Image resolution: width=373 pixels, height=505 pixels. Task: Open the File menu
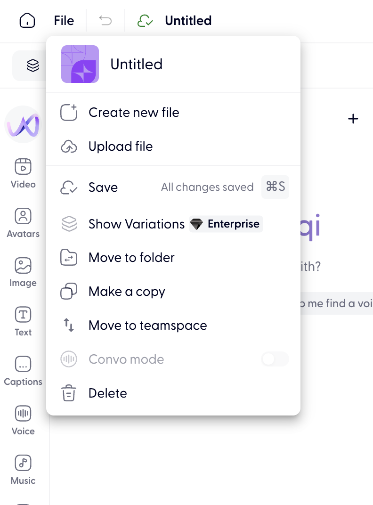tap(64, 21)
